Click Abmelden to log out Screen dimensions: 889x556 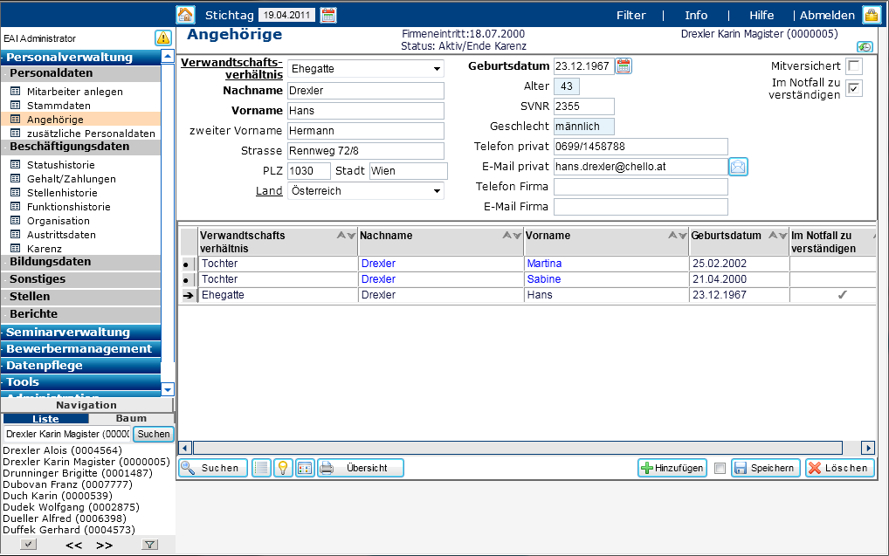tap(827, 16)
